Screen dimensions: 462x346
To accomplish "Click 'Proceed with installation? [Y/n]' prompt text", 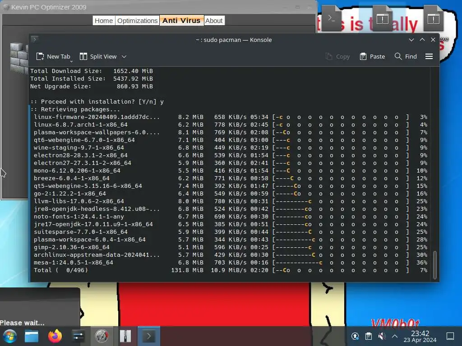I will pyautogui.click(x=93, y=102).
